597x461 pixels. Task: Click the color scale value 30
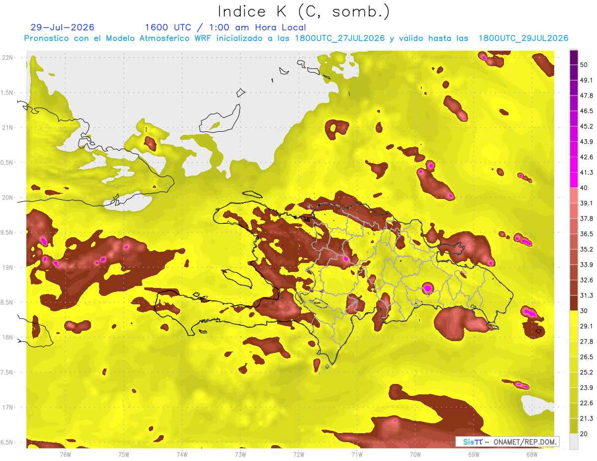pos(585,311)
